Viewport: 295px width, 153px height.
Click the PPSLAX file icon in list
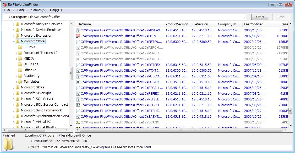point(78,30)
